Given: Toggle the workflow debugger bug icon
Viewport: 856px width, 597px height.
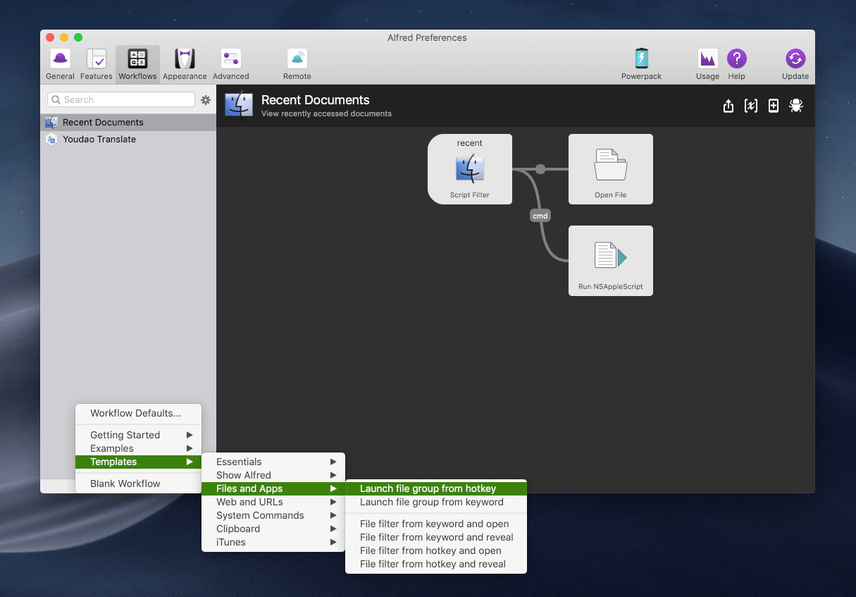Looking at the screenshot, I should (796, 106).
